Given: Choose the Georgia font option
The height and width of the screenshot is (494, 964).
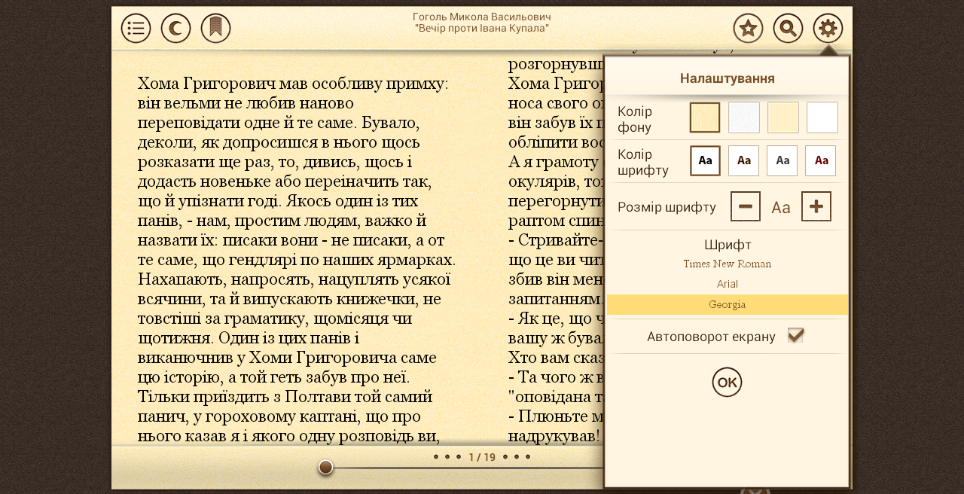Looking at the screenshot, I should point(727,304).
